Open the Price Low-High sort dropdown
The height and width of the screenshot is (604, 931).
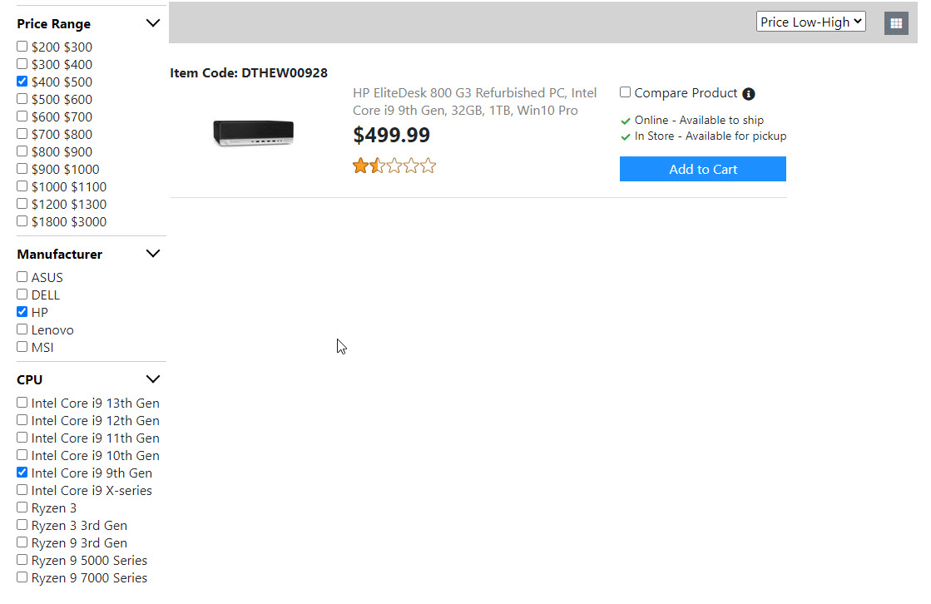pos(810,22)
